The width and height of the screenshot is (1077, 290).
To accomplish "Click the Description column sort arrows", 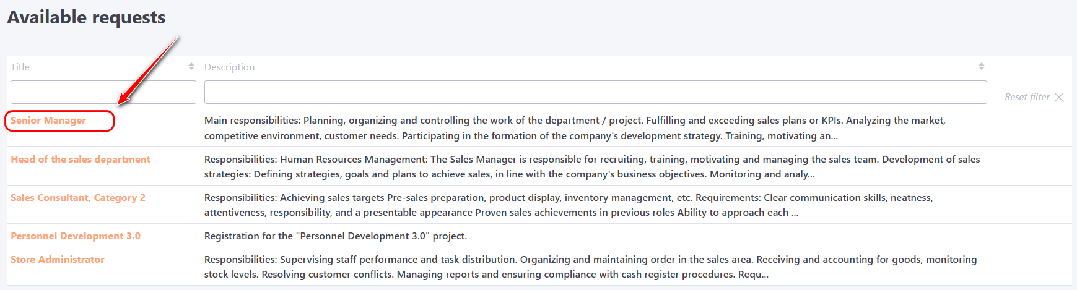I will click(x=982, y=66).
